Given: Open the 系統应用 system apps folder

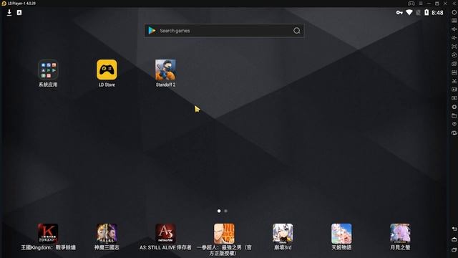Looking at the screenshot, I should 48,70.
